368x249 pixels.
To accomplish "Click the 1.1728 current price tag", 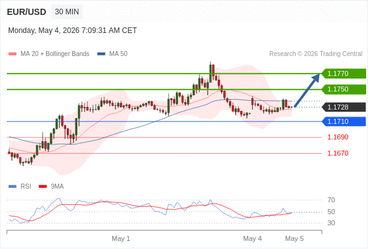I will click(344, 107).
